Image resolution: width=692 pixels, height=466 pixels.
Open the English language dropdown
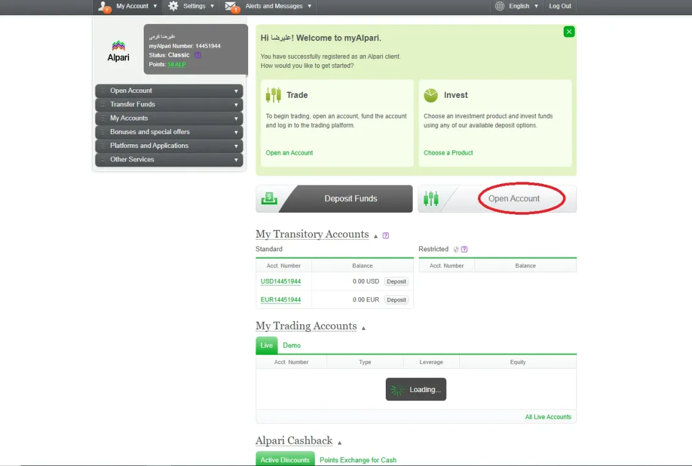523,6
